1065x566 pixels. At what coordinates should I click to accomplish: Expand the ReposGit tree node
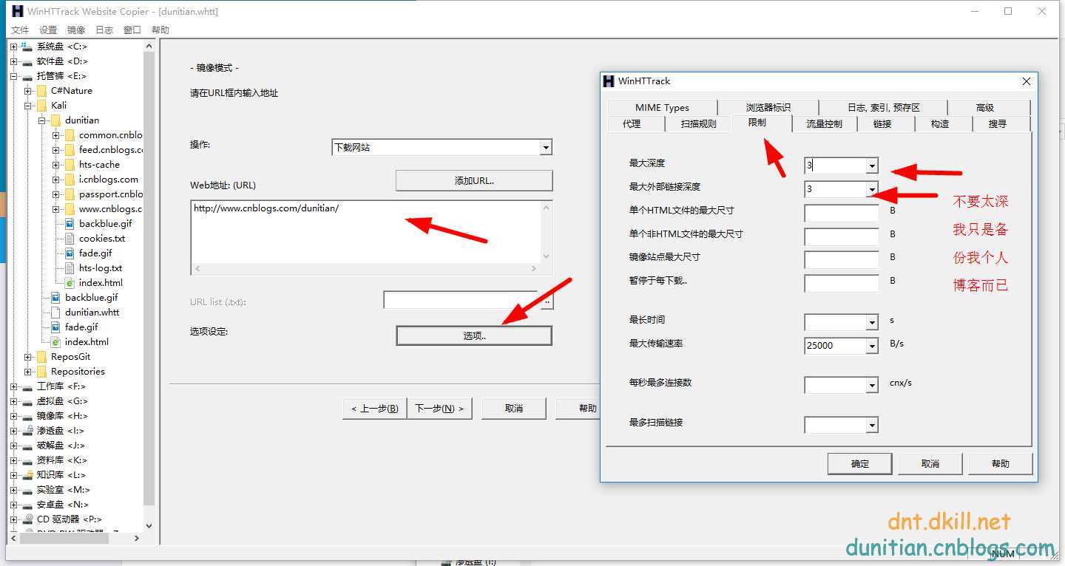(x=27, y=357)
